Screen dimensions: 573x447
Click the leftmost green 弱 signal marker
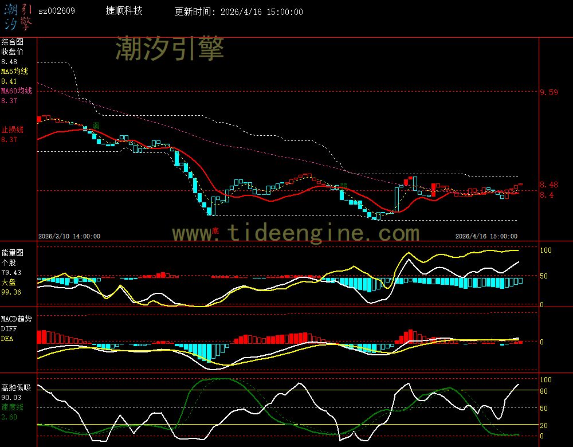96,126
